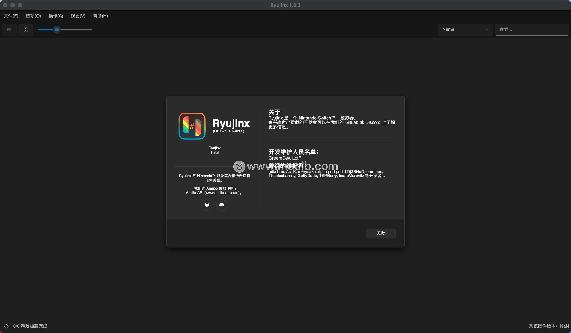The width and height of the screenshot is (571, 333).
Task: Open the 操作(A) menu
Action: pyautogui.click(x=56, y=16)
